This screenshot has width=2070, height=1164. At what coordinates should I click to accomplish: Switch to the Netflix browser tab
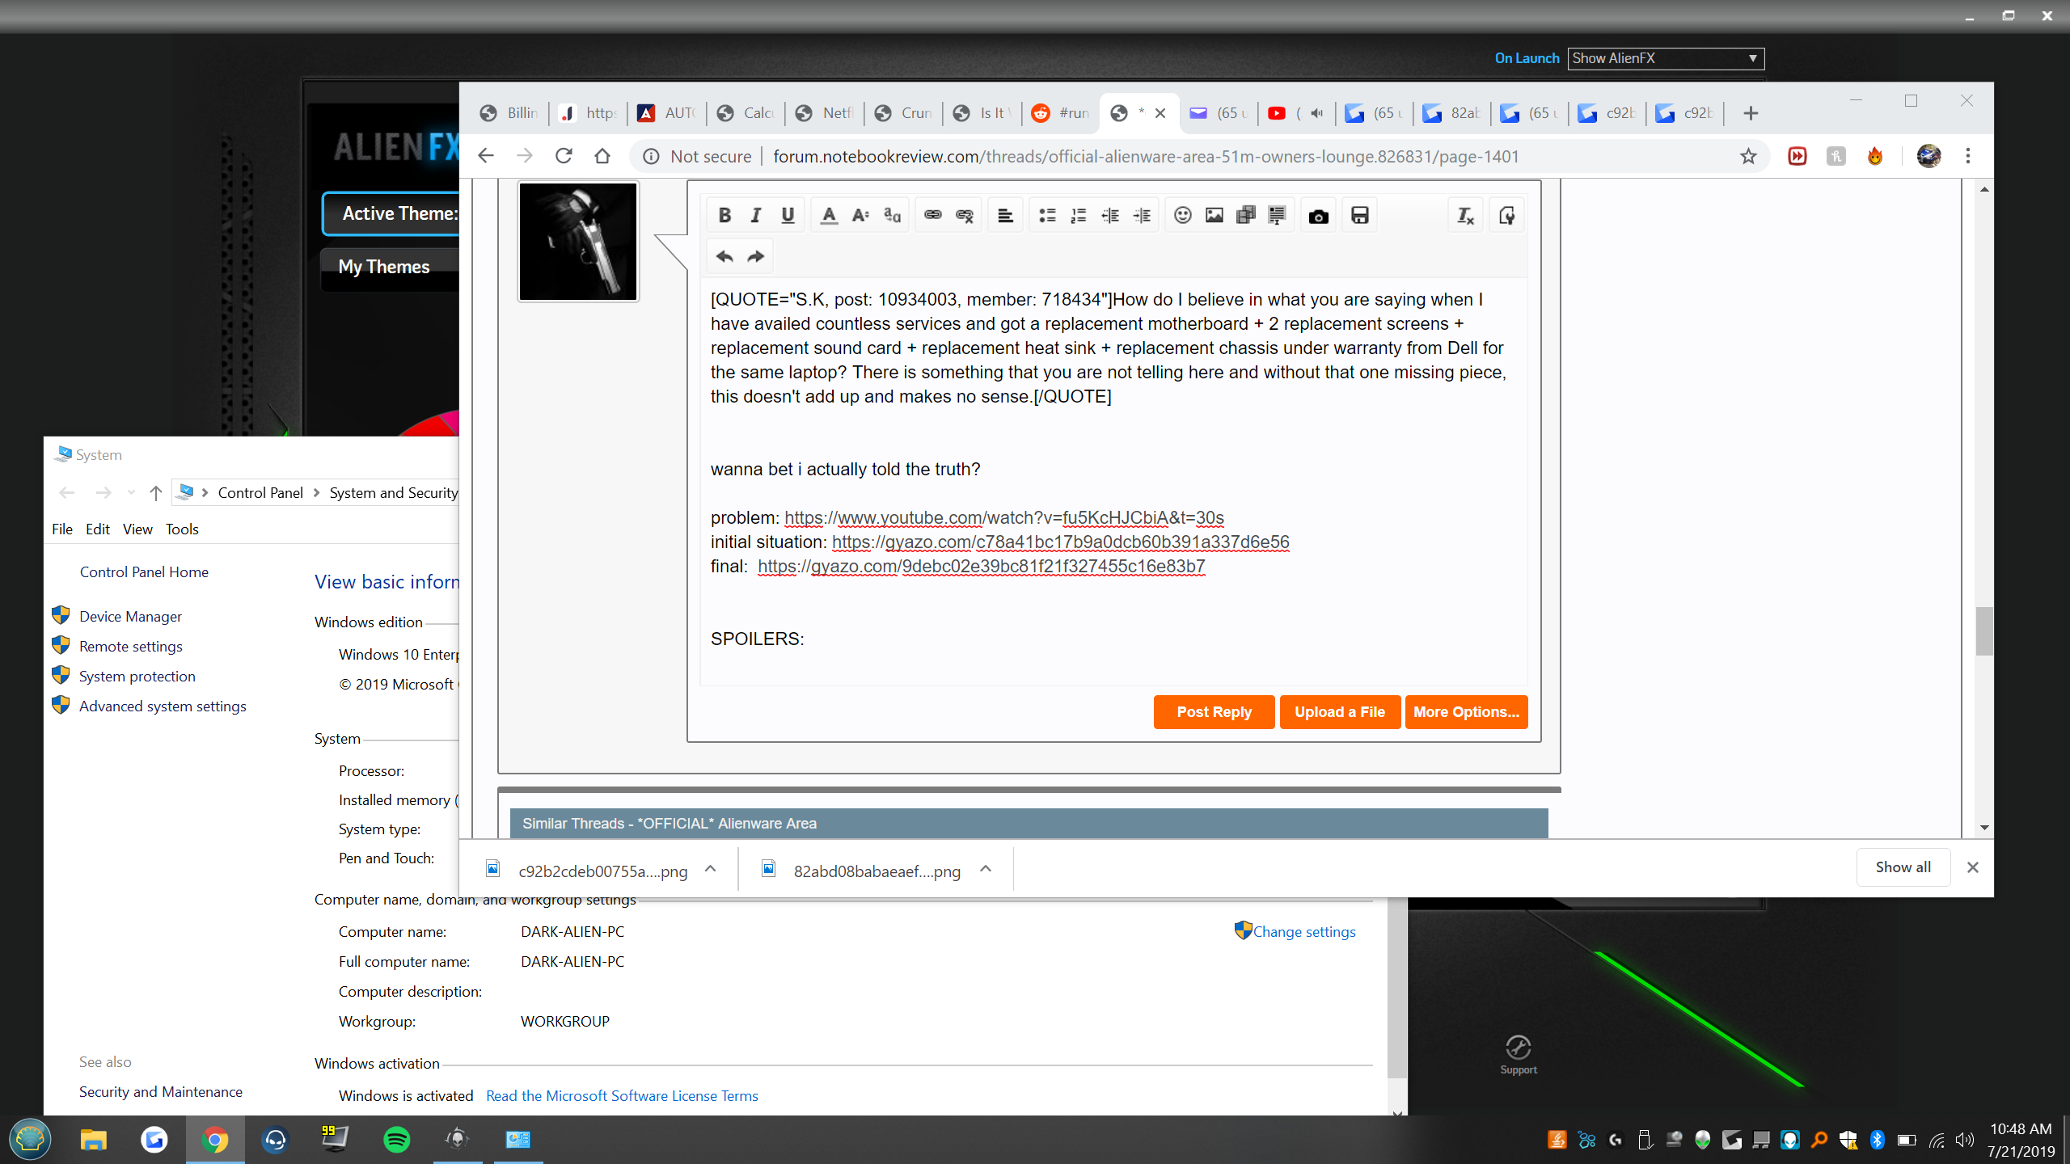[x=825, y=113]
